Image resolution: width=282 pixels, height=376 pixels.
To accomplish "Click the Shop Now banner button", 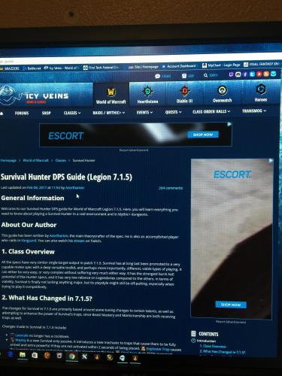I will pos(203,135).
